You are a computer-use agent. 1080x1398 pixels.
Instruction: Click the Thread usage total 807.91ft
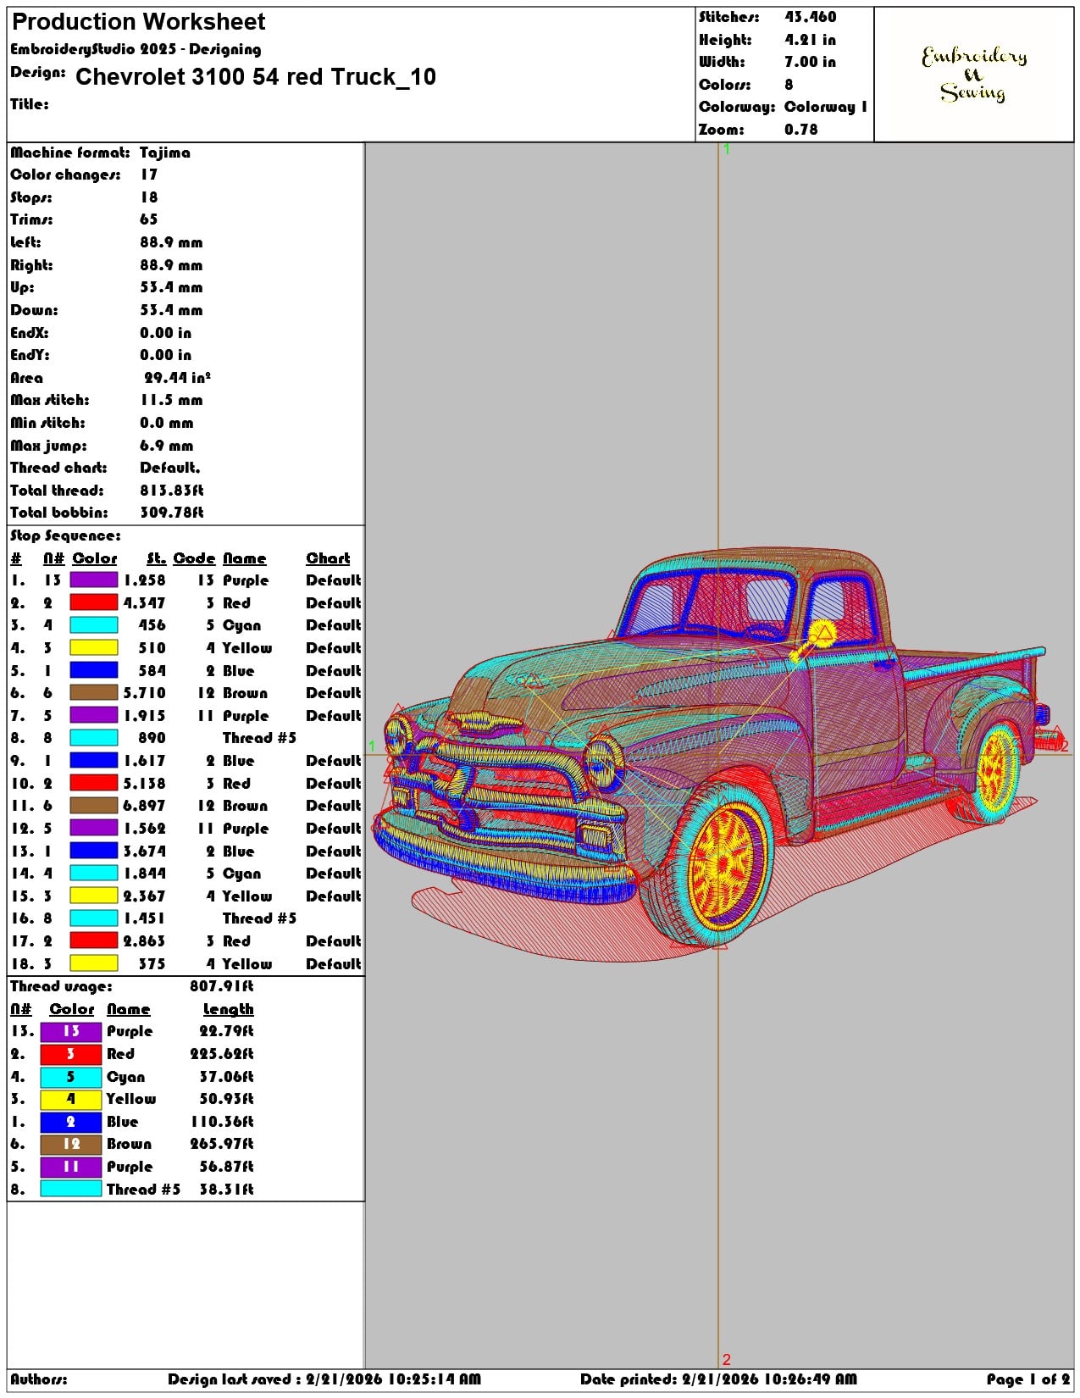[222, 986]
